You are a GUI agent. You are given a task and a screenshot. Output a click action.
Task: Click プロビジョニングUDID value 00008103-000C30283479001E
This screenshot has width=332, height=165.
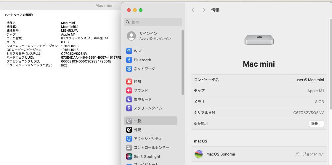click(86, 61)
